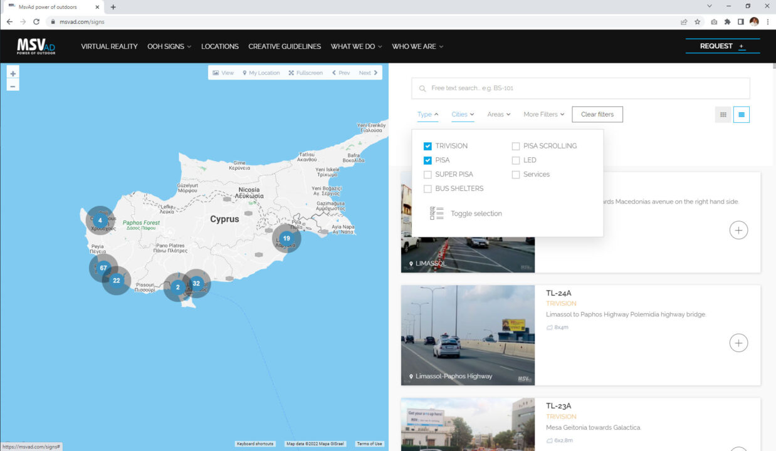Click the 22 signs map cluster
Image resolution: width=776 pixels, height=451 pixels.
tap(116, 281)
